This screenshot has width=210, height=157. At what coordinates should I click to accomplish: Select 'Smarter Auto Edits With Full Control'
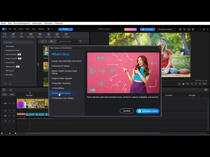pyautogui.click(x=66, y=61)
